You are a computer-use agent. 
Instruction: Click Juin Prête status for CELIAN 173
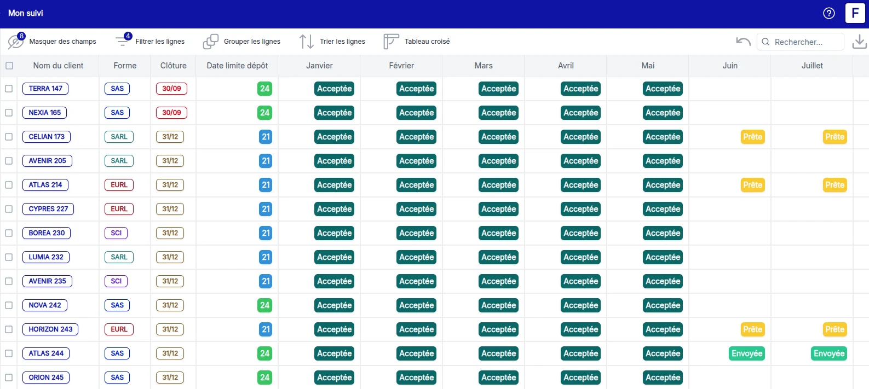tap(752, 137)
